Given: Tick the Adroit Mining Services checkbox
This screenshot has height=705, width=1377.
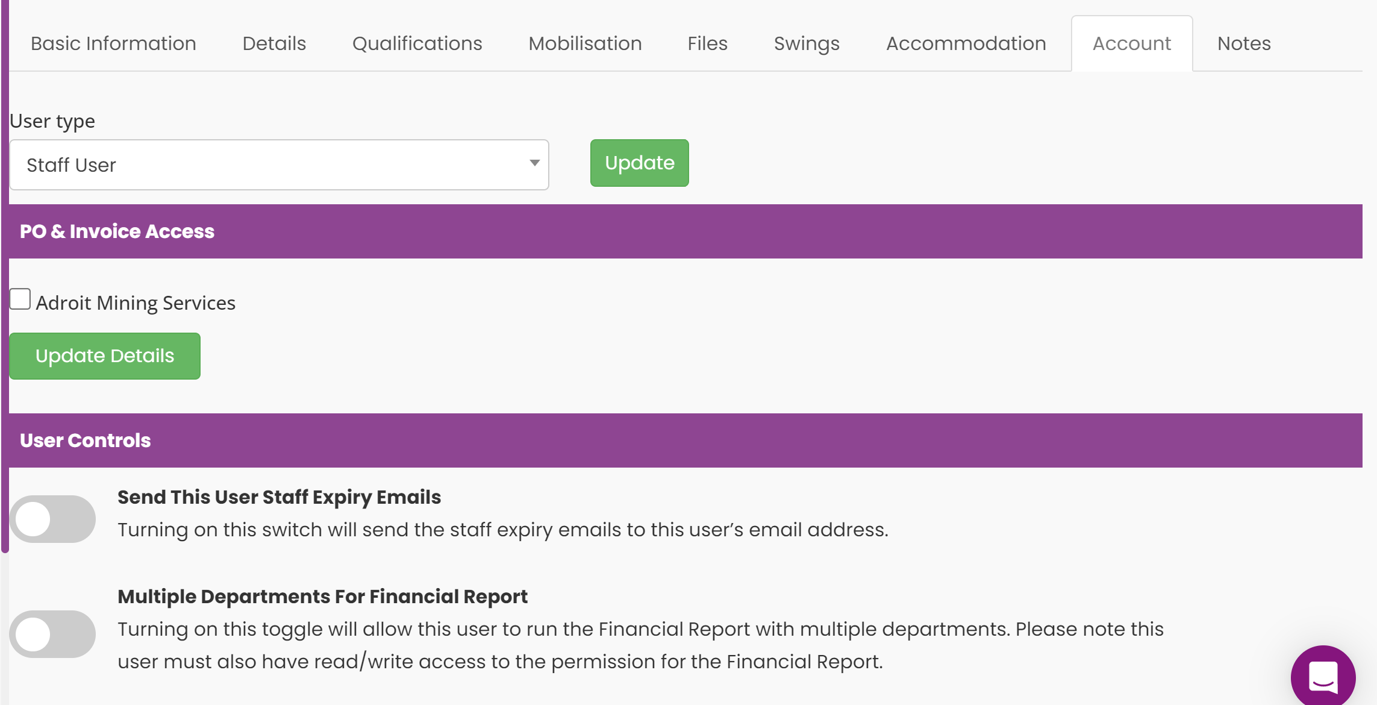Looking at the screenshot, I should tap(20, 299).
